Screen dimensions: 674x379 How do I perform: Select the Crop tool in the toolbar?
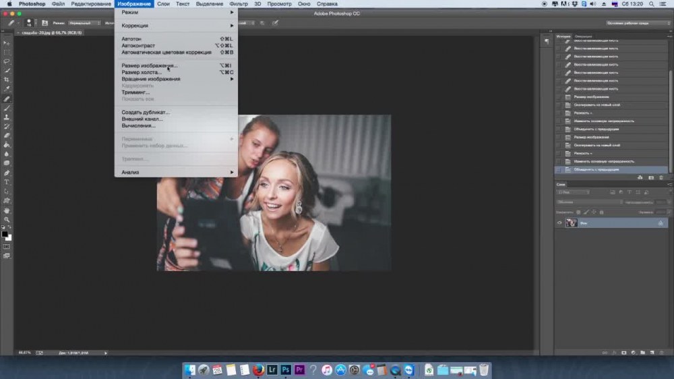(x=7, y=80)
